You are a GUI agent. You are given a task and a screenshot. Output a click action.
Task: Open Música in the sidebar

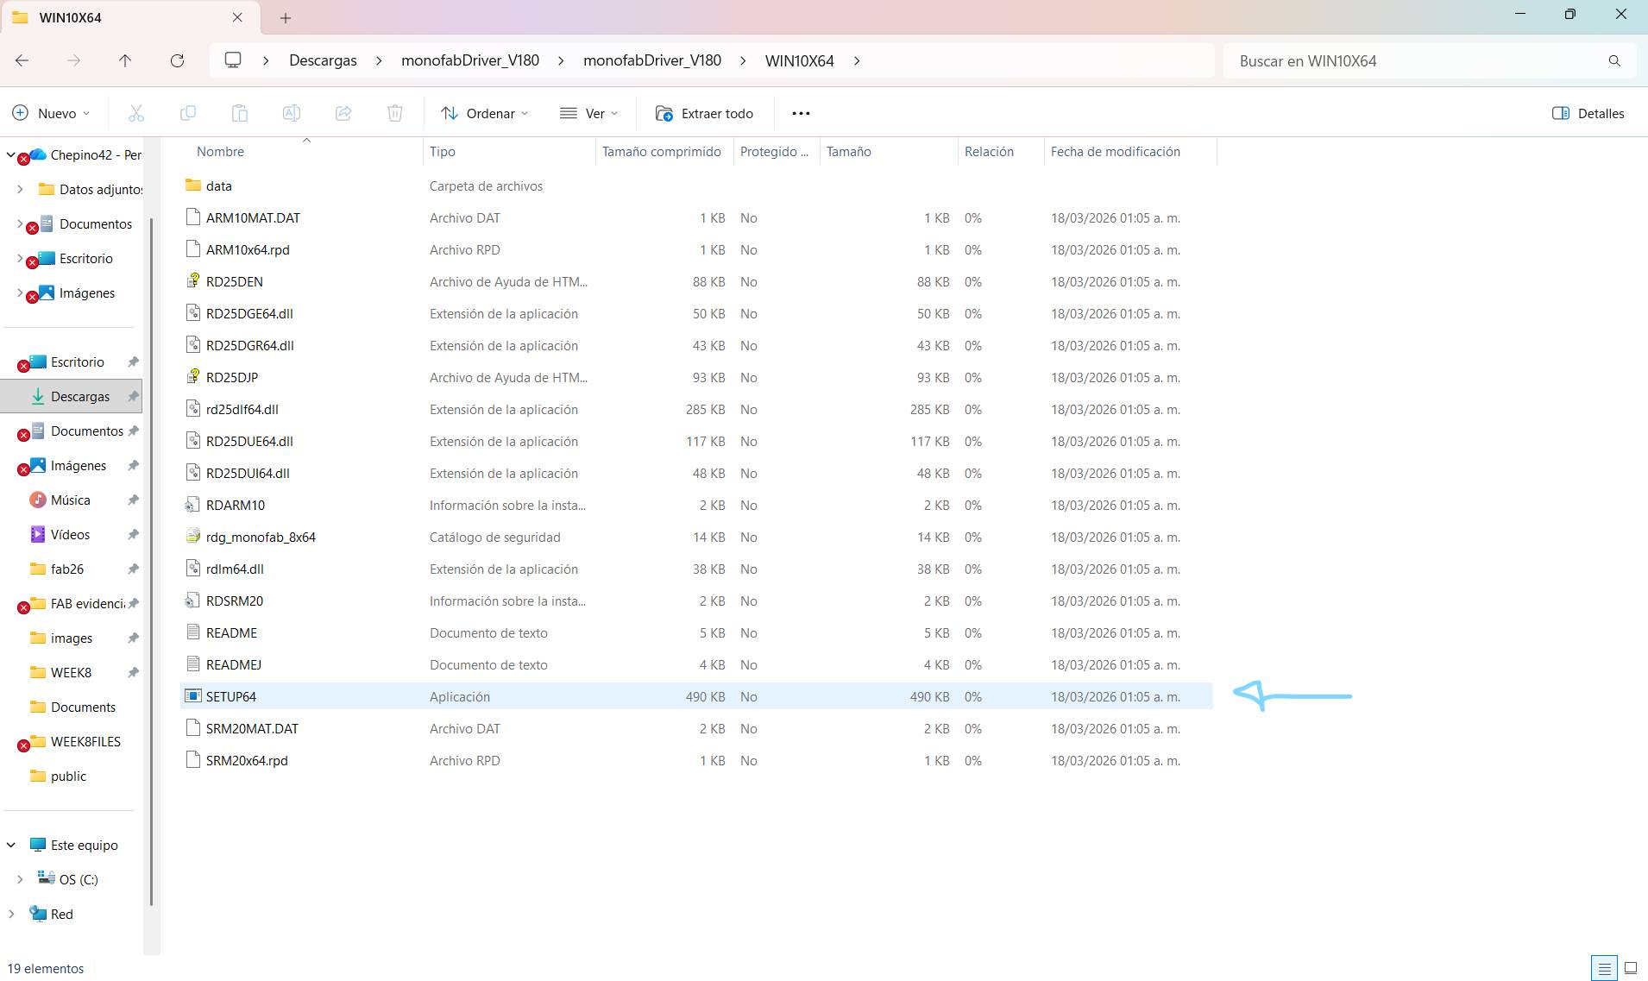72,500
